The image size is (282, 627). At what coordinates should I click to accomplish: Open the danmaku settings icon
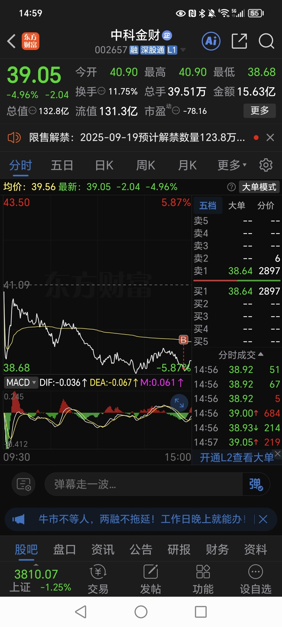point(23,484)
